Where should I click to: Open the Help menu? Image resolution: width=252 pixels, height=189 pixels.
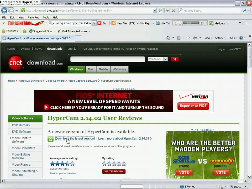[55, 17]
